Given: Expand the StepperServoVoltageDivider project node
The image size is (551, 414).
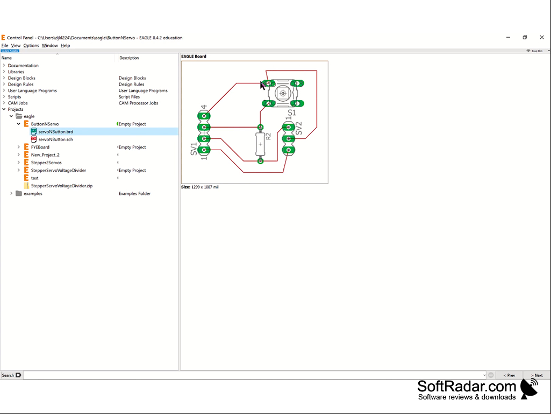Looking at the screenshot, I should coord(19,170).
